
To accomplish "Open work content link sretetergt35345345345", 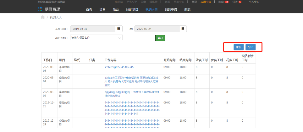I will [119, 67].
